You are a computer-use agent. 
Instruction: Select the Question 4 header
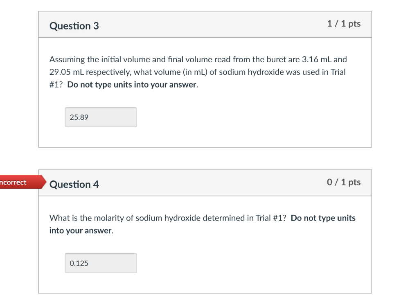[x=74, y=185]
